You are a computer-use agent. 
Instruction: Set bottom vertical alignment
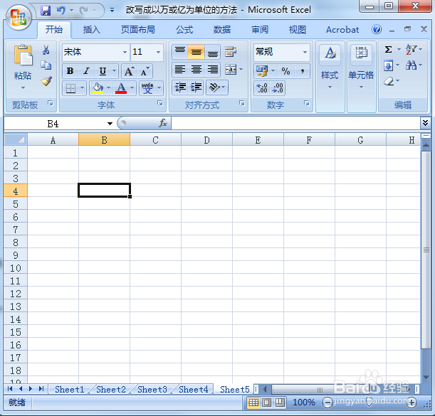coord(212,51)
